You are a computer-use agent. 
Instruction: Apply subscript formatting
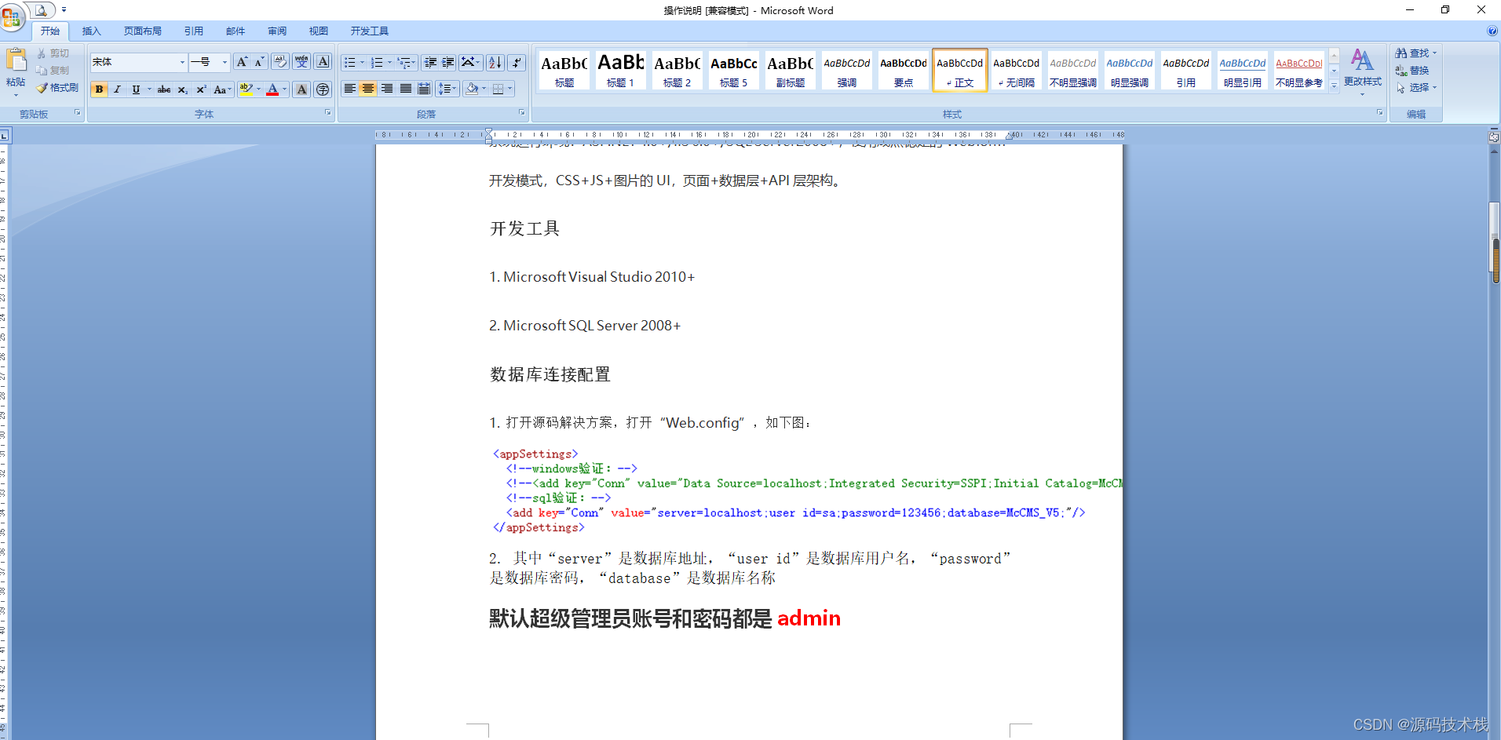(182, 89)
